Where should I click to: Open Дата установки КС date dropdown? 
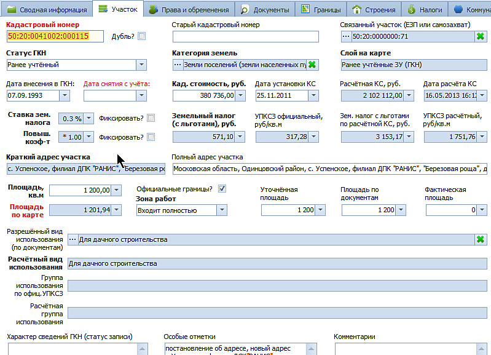[313, 95]
